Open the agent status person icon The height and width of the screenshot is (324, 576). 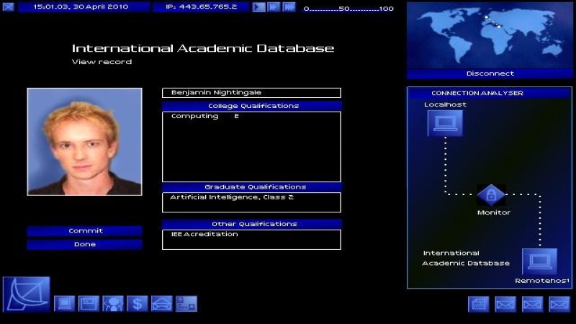[x=113, y=304]
